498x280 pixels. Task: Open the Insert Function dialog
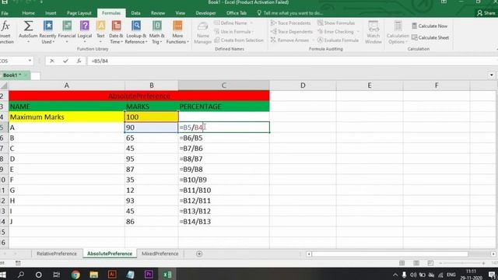point(5,32)
